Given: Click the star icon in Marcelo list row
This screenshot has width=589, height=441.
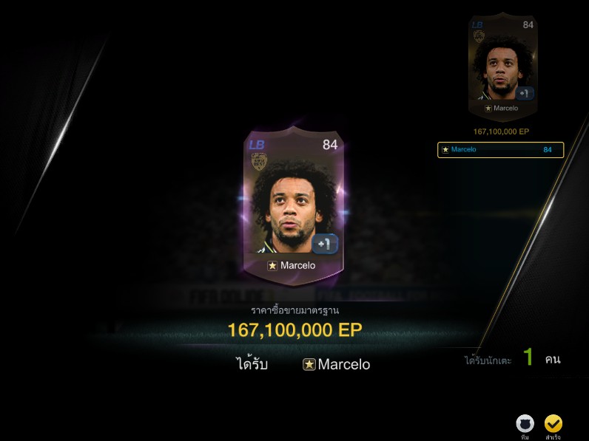Looking at the screenshot, I should (445, 150).
